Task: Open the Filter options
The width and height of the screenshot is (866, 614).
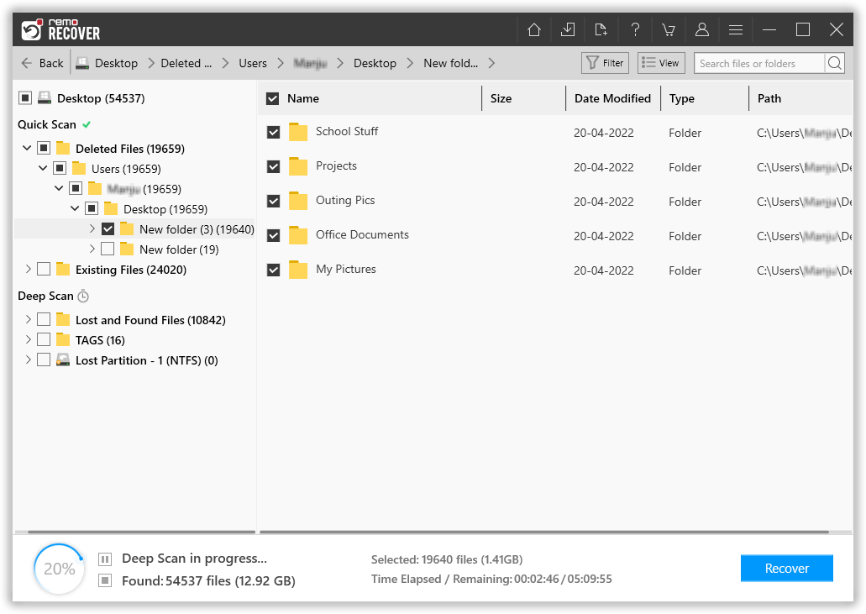Action: pos(605,62)
